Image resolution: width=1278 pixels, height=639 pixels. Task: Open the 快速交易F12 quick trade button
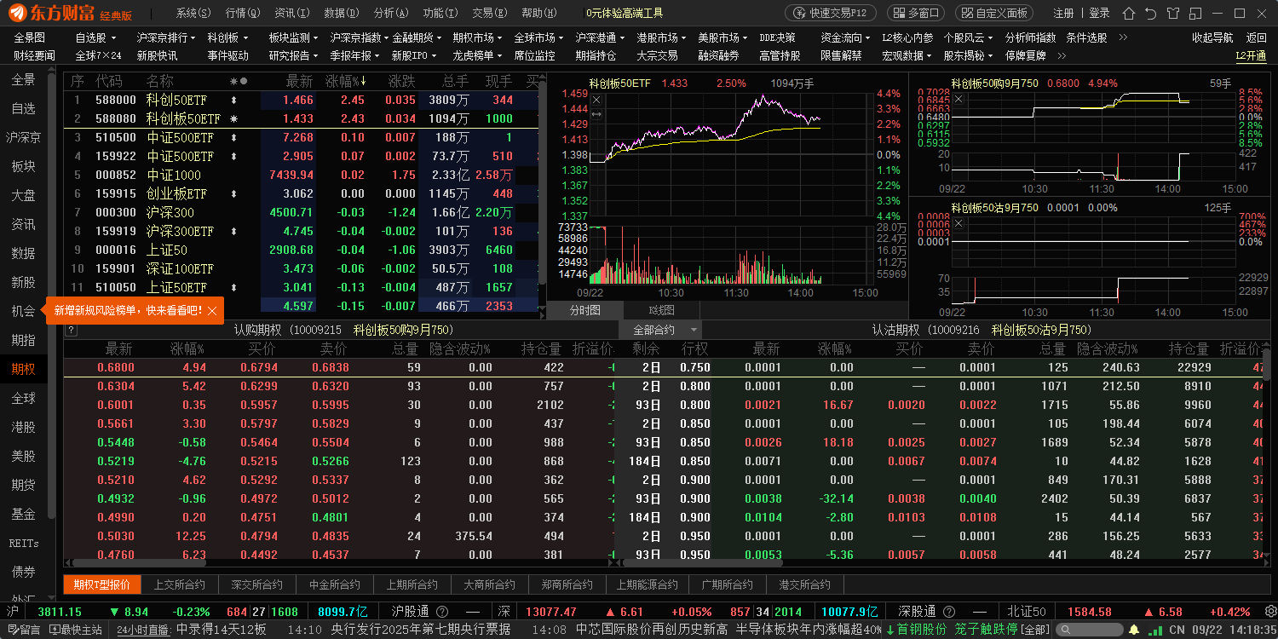tap(831, 13)
